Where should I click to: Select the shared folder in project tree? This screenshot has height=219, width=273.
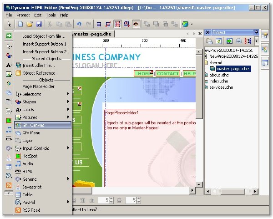point(216,62)
